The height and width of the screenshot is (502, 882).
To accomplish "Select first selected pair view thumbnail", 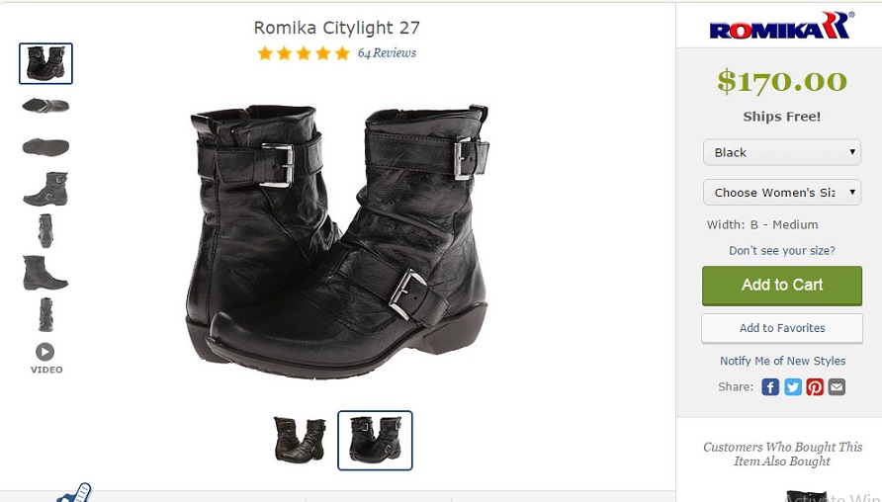I will 45,63.
